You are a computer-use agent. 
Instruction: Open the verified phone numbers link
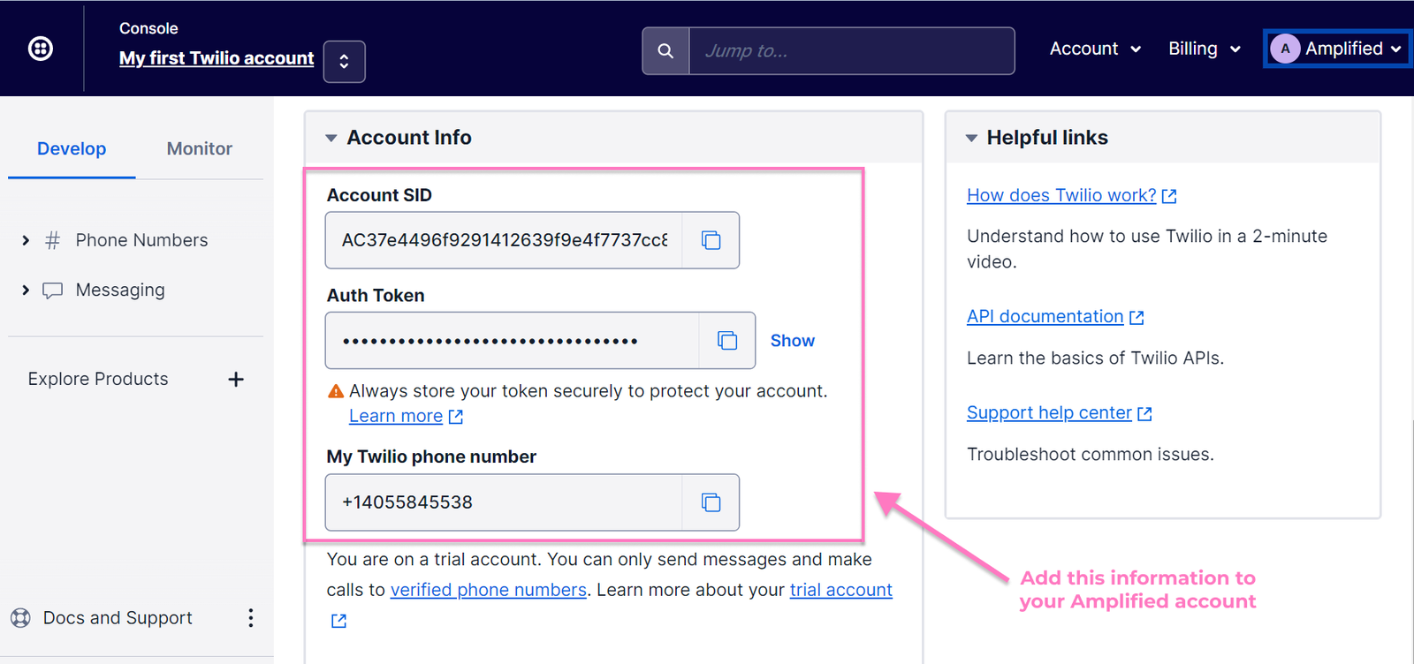488,590
